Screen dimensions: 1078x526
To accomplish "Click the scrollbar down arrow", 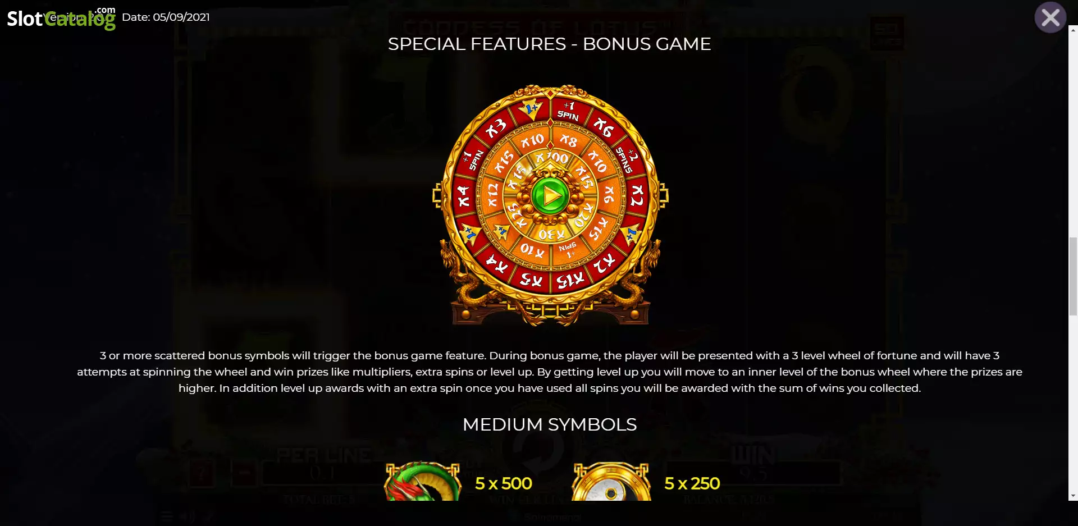I will 1073,496.
